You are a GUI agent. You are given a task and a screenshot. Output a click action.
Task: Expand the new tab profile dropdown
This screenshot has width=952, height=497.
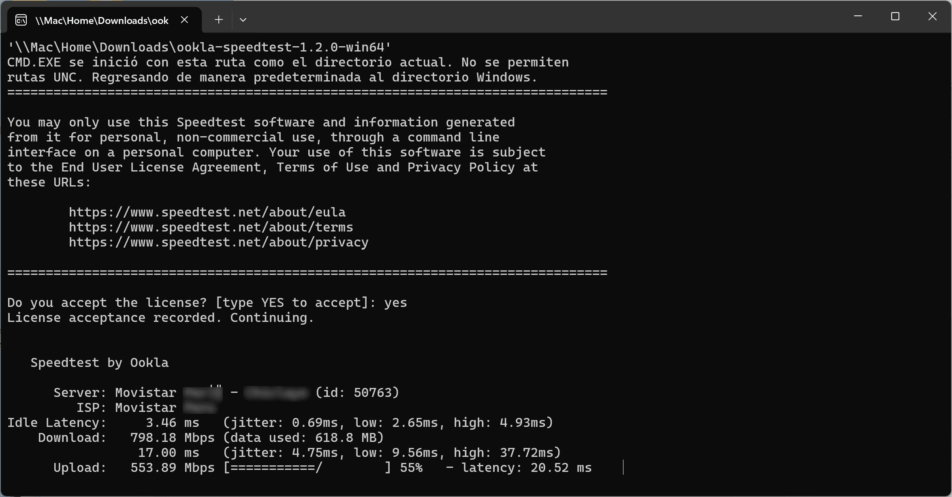click(x=243, y=19)
